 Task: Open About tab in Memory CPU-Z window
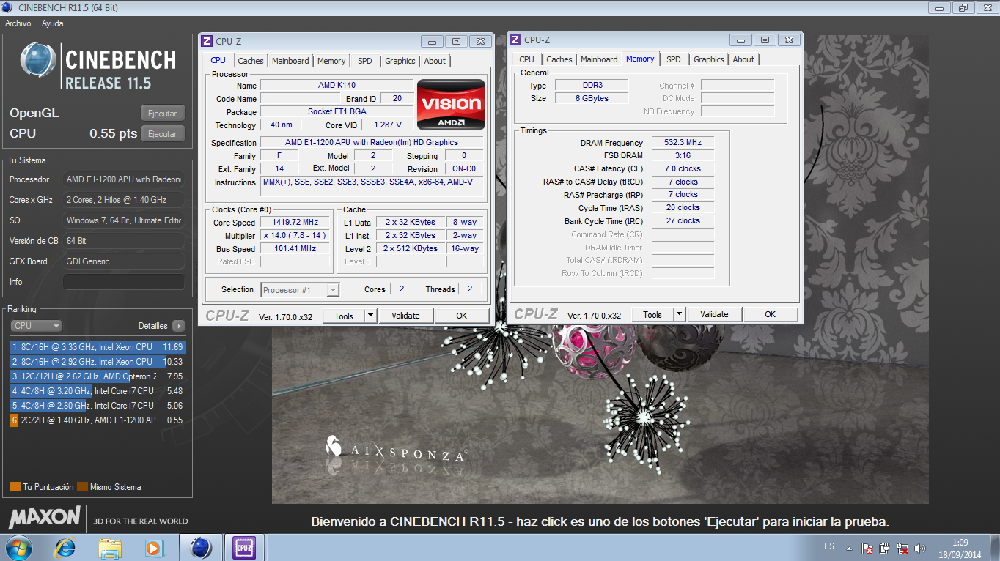click(743, 59)
